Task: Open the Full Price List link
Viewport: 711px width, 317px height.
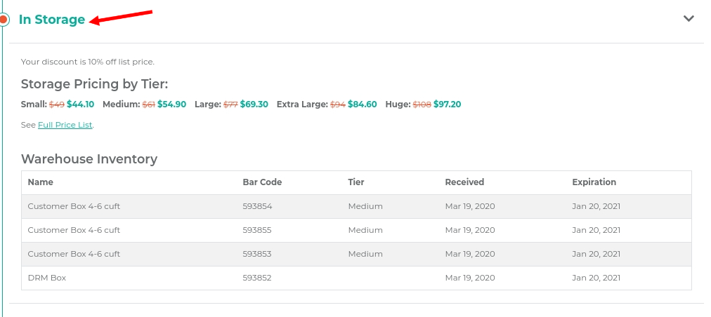Action: point(65,125)
